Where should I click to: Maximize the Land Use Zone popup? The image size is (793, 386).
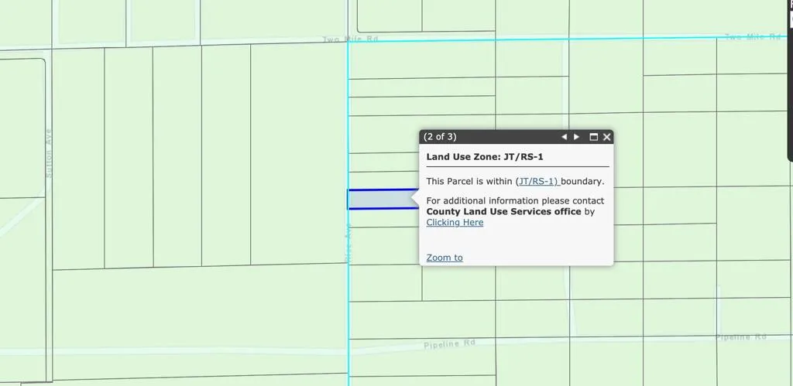pyautogui.click(x=594, y=137)
